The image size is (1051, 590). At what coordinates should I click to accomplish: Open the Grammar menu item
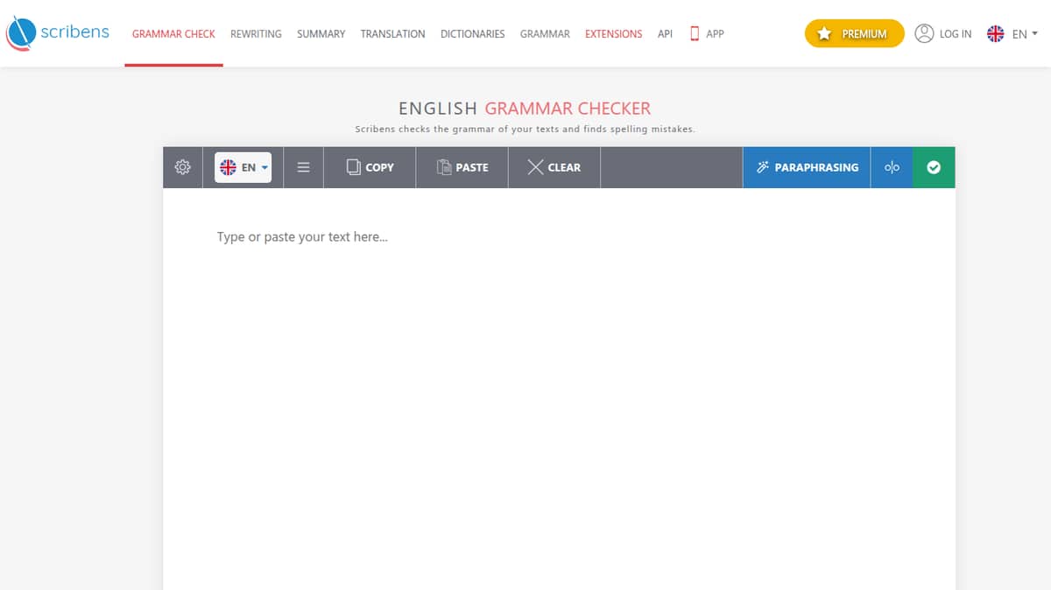(x=545, y=33)
